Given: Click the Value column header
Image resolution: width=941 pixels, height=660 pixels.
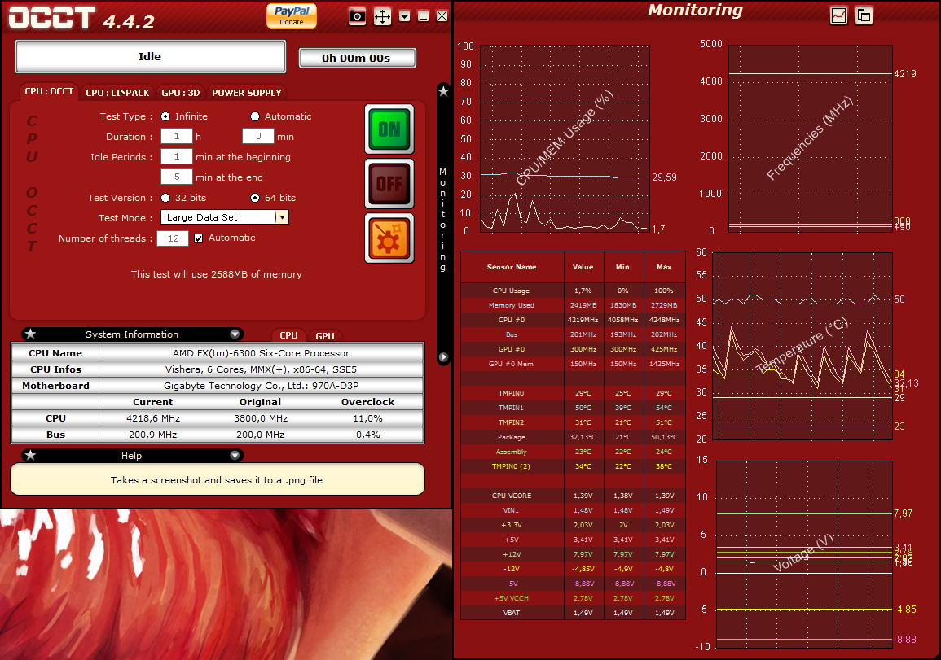Looking at the screenshot, I should [x=583, y=267].
